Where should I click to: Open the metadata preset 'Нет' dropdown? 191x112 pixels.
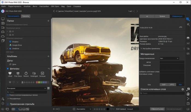pos(169,58)
